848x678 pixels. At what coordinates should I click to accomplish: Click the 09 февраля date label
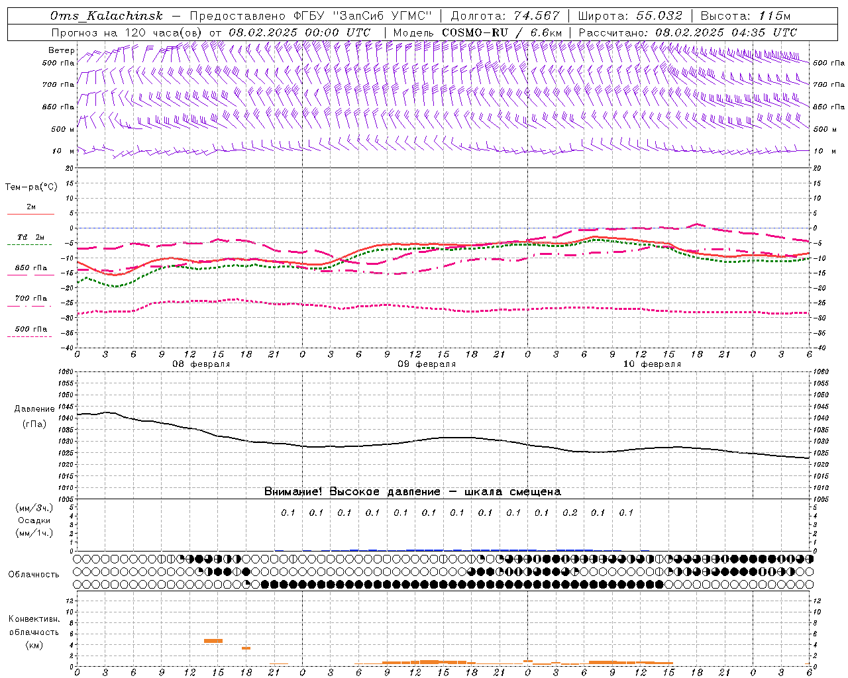pos(426,364)
